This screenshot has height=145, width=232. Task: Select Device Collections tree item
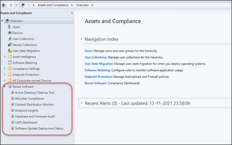25,45
